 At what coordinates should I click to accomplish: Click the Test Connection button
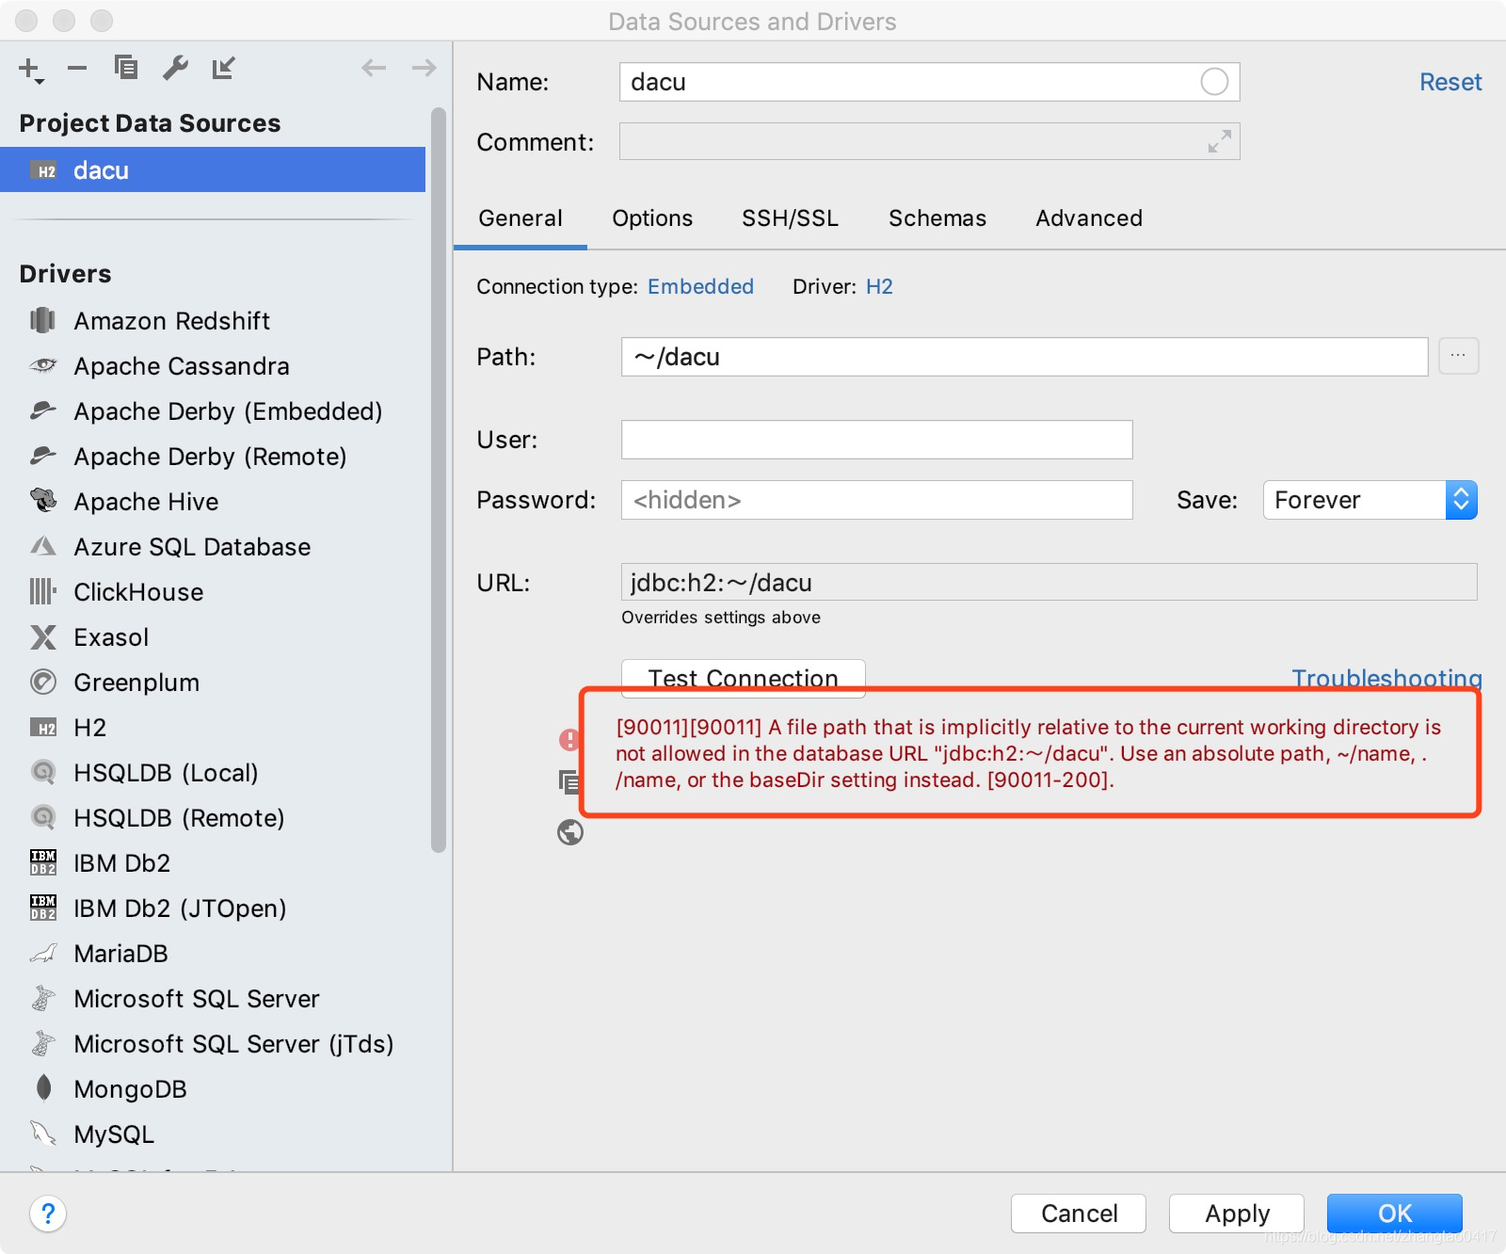point(744,678)
